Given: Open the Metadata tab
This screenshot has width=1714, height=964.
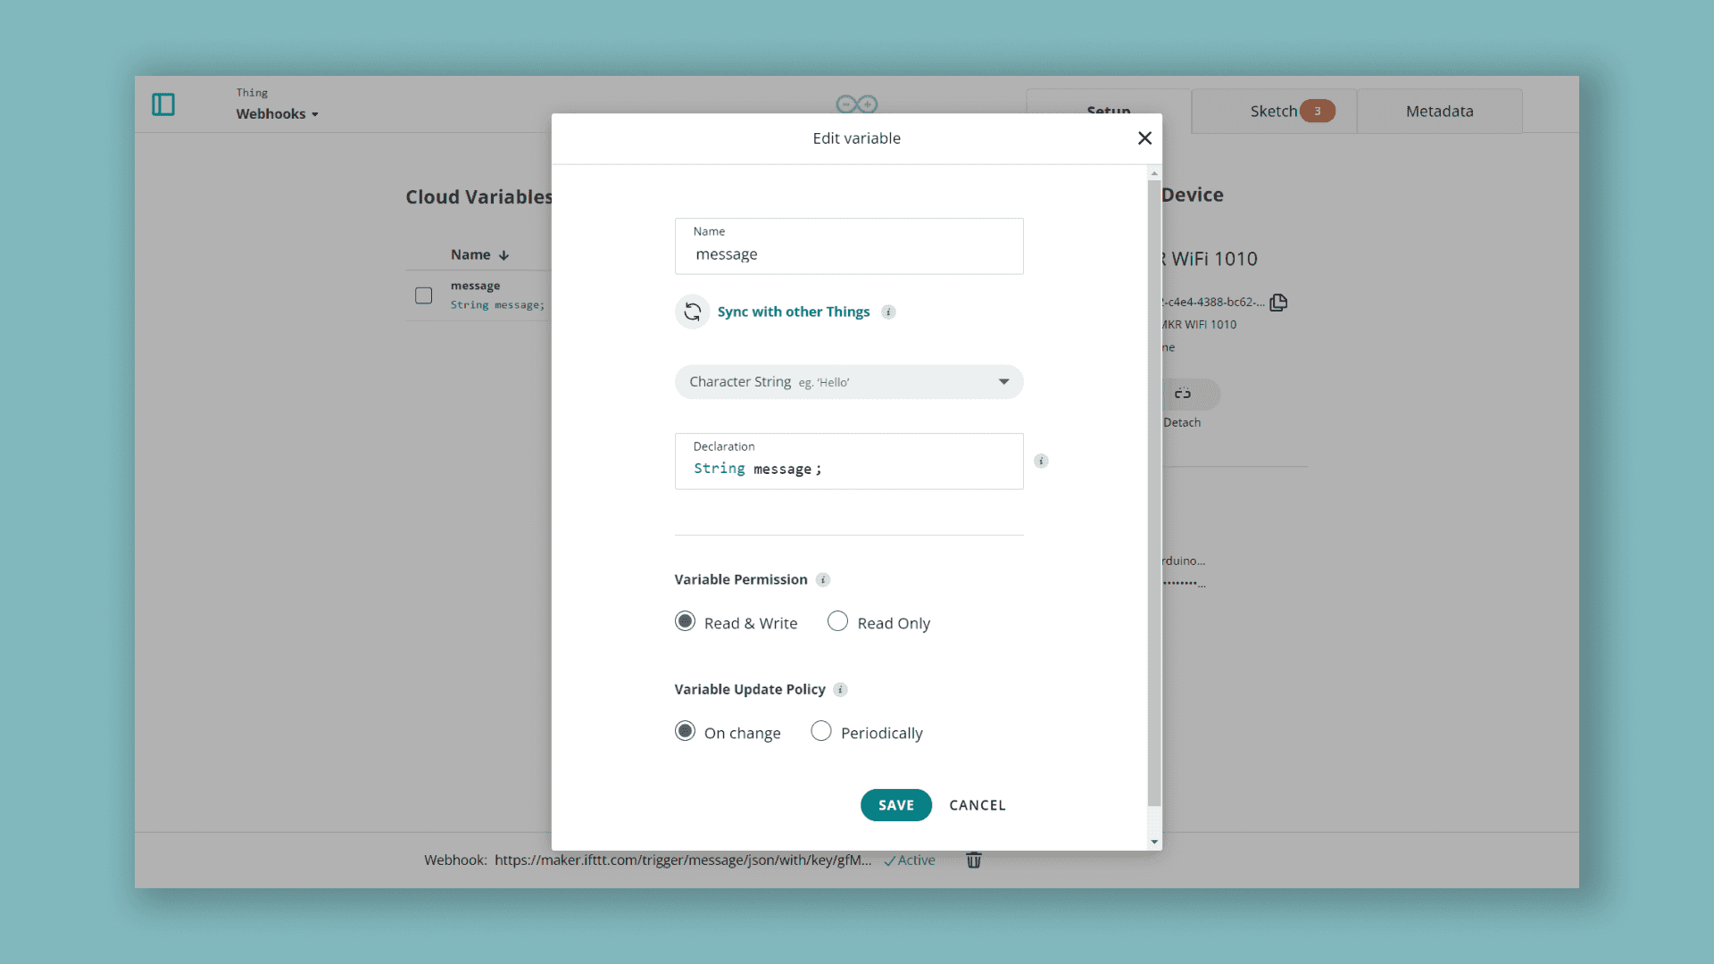Looking at the screenshot, I should tap(1439, 112).
